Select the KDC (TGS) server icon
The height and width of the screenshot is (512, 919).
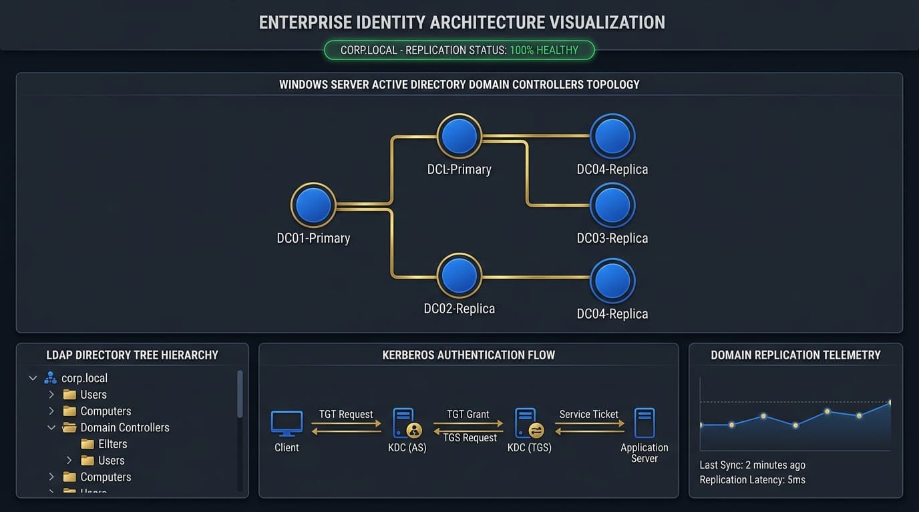pos(529,423)
